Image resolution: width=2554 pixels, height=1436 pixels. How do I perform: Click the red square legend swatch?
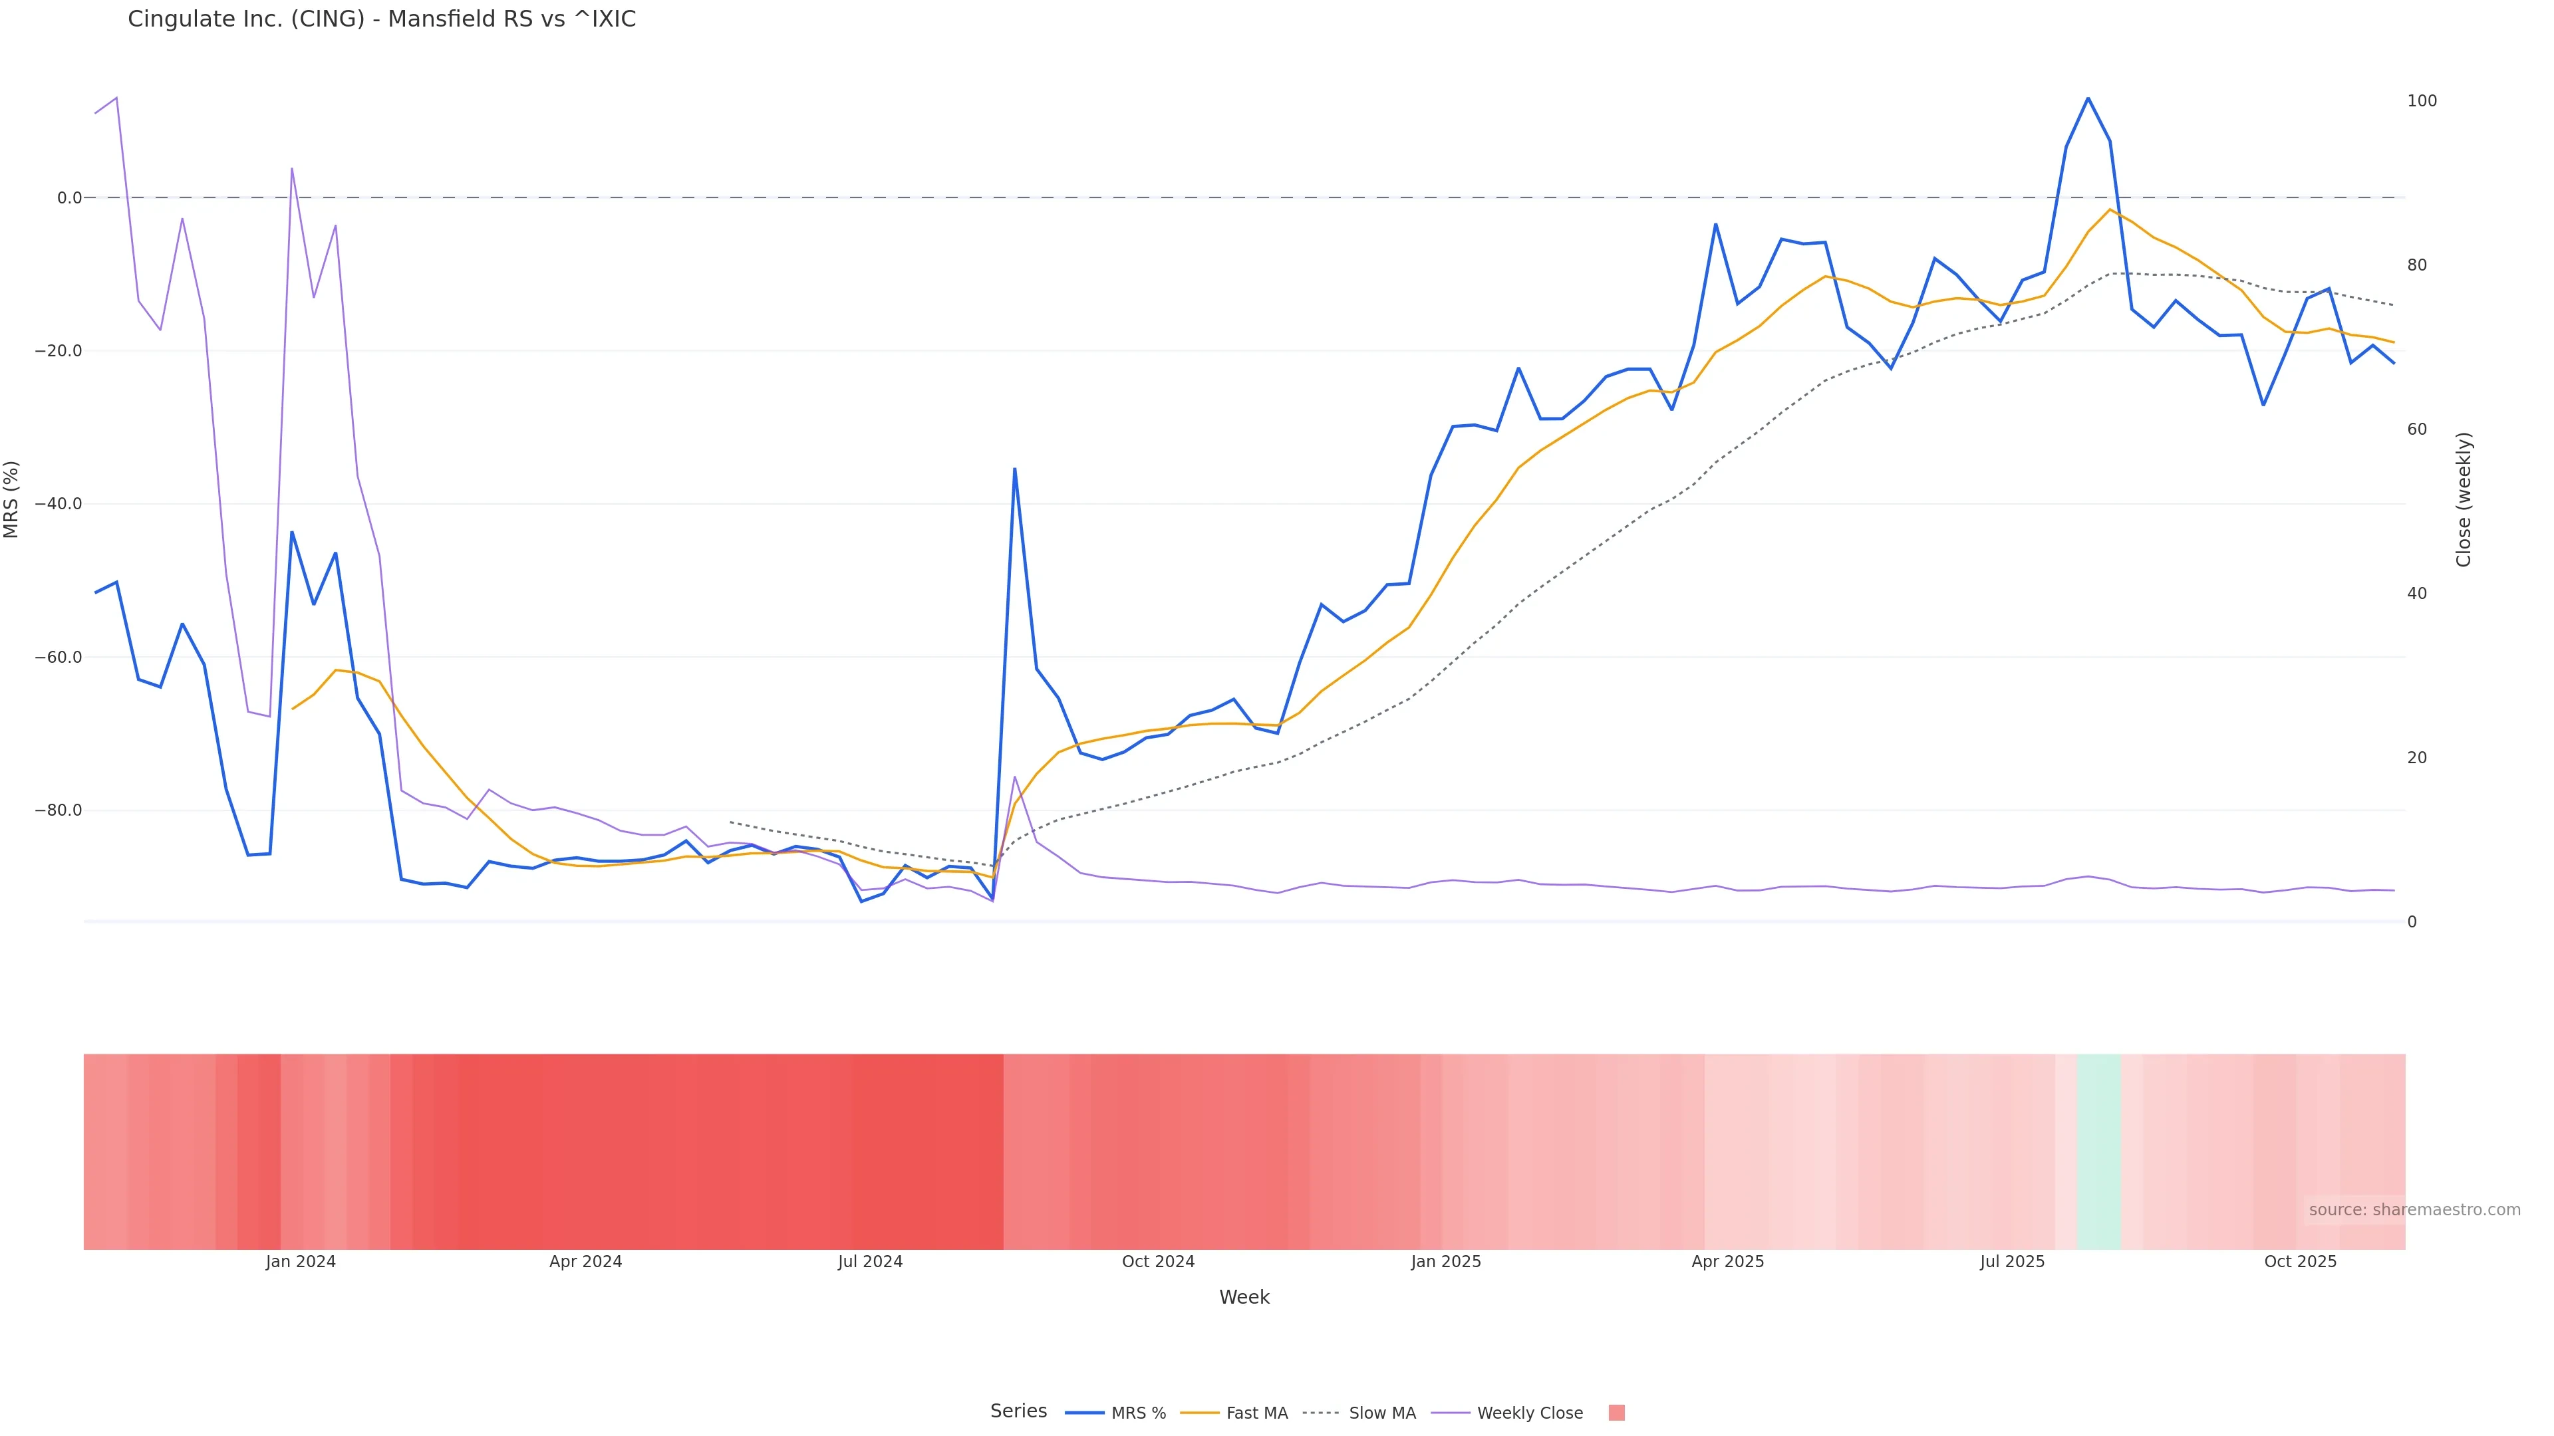click(1616, 1413)
